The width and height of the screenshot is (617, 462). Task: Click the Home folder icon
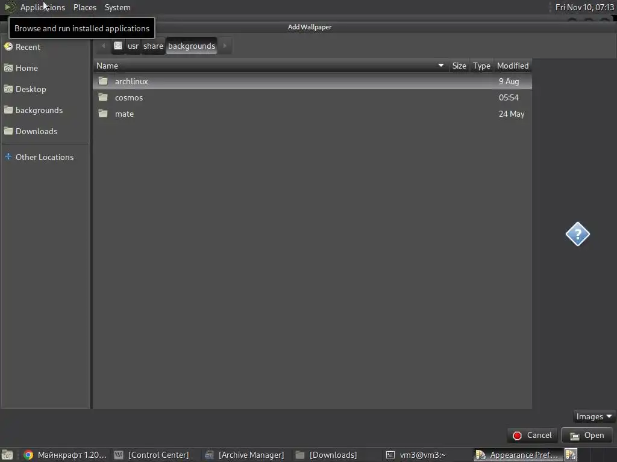click(x=8, y=67)
